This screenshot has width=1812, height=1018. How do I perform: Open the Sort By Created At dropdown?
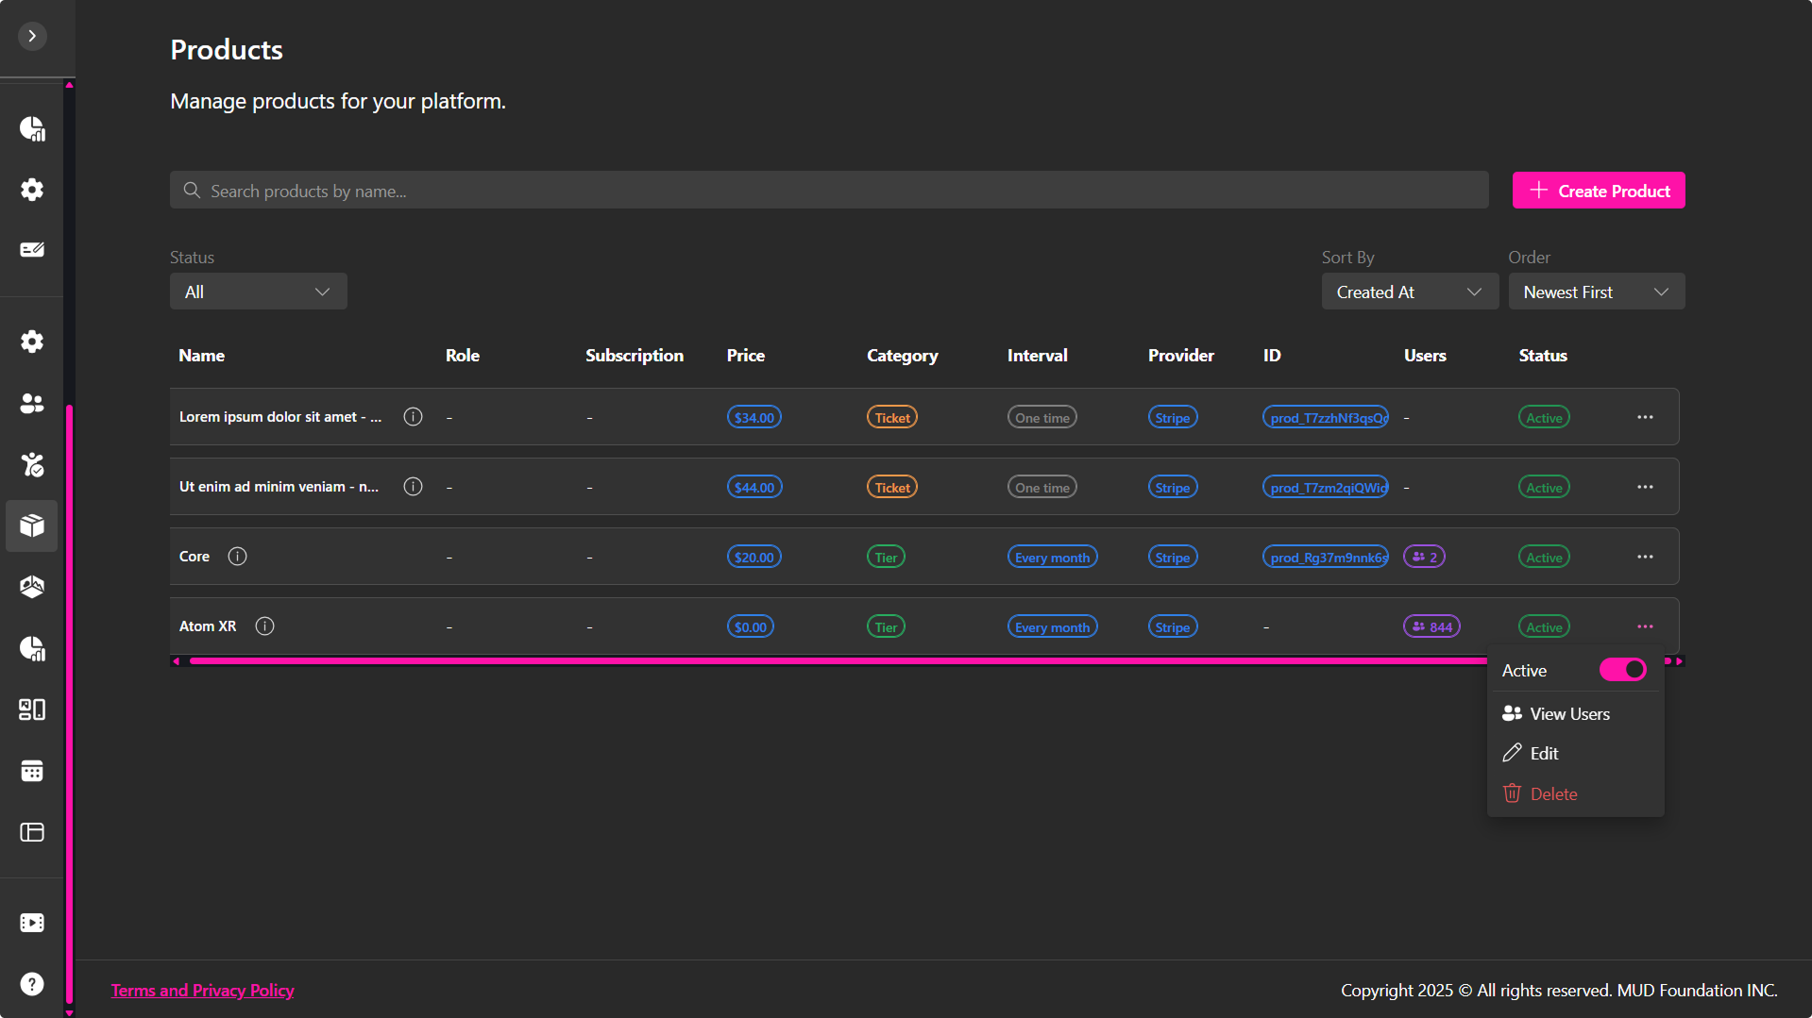pos(1409,292)
